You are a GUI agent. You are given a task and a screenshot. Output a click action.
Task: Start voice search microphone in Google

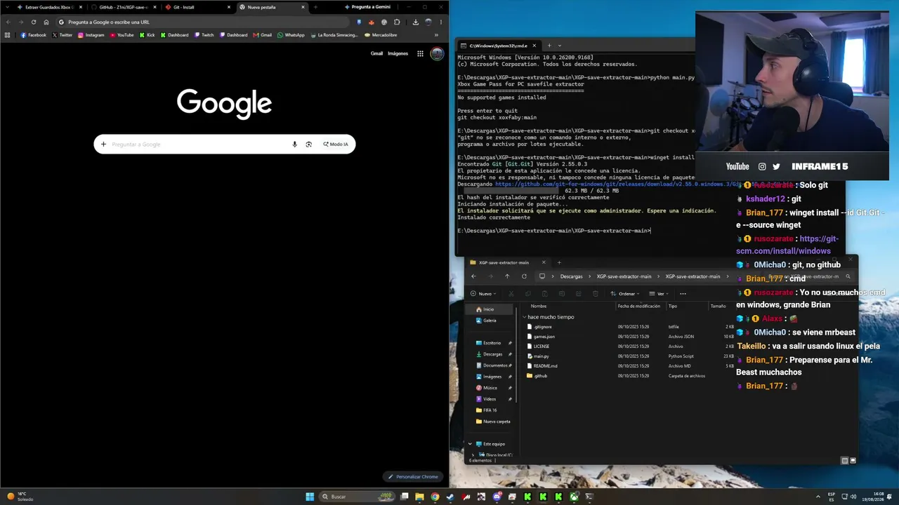[x=295, y=144]
